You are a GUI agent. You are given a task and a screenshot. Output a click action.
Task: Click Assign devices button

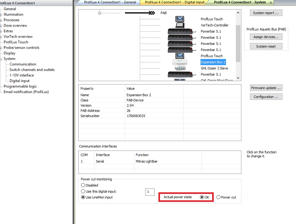266,37
